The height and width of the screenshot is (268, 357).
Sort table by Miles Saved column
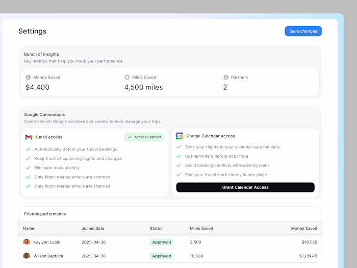coord(201,228)
